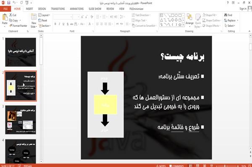Image resolution: width=252 pixels, height=167 pixels.
Task: Align paragraph text to the right
Action: click(x=105, y=24)
